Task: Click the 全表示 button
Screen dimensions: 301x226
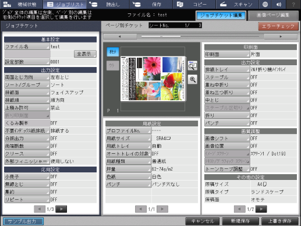Action: (85, 54)
